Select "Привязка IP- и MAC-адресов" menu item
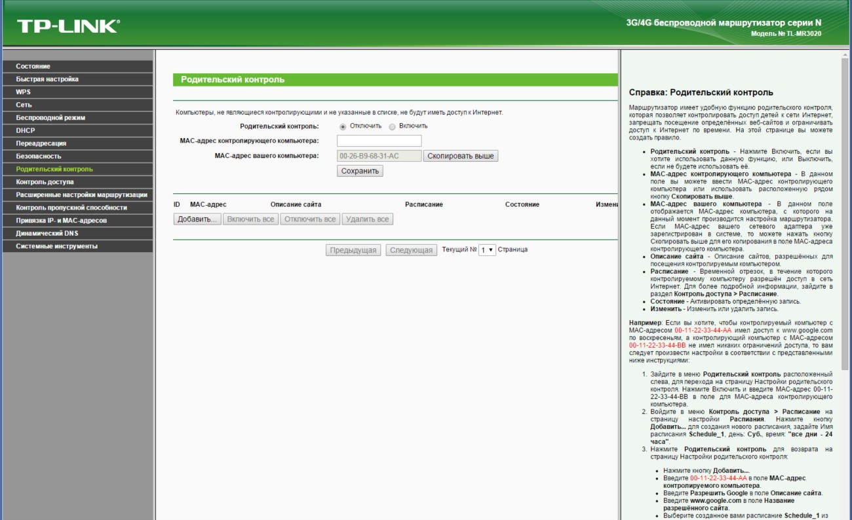Viewport: 852px width, 520px height. (x=61, y=221)
